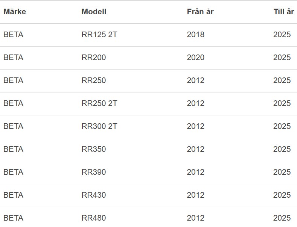Click BETA in the RR125 2T row
297x227 pixels.
[x=13, y=35]
